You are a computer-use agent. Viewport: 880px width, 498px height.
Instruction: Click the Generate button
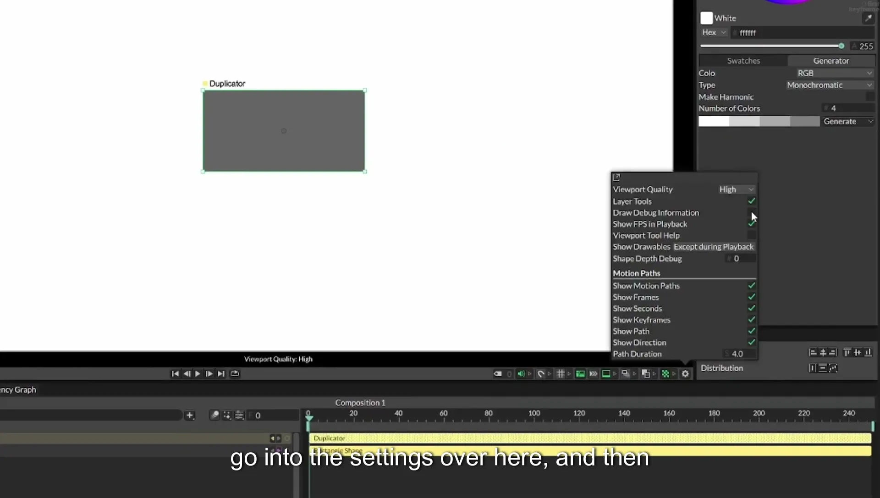click(x=840, y=121)
